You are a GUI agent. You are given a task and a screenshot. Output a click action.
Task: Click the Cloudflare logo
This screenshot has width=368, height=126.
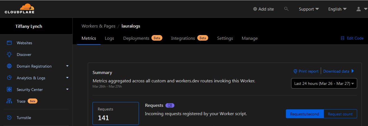coord(20,9)
